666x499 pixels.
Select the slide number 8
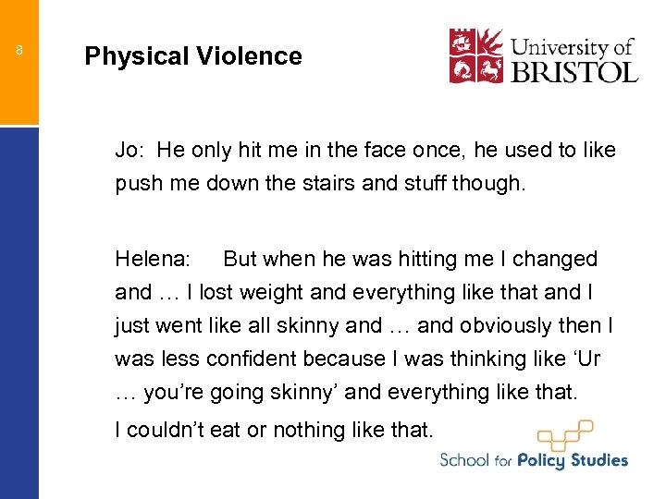pyautogui.click(x=19, y=51)
